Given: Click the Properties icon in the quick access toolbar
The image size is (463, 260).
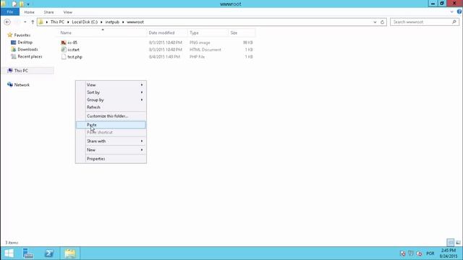Looking at the screenshot, I should point(14,4).
